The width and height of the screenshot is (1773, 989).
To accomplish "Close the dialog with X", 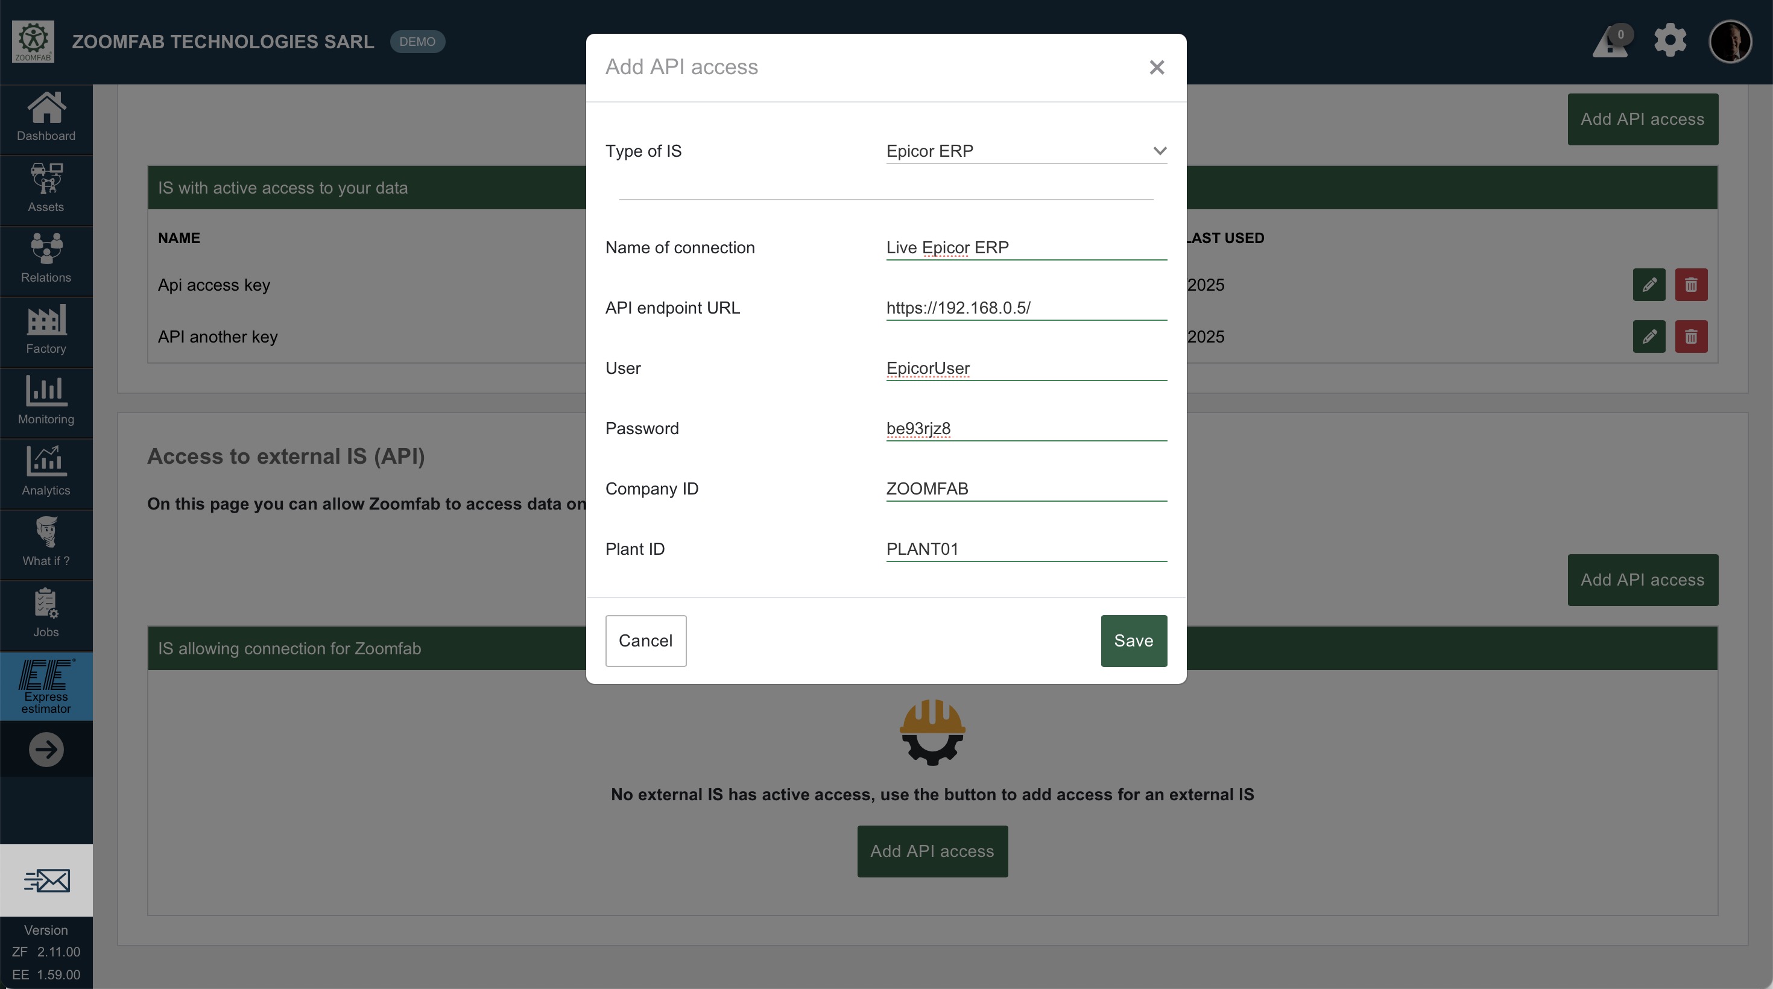I will (1156, 68).
